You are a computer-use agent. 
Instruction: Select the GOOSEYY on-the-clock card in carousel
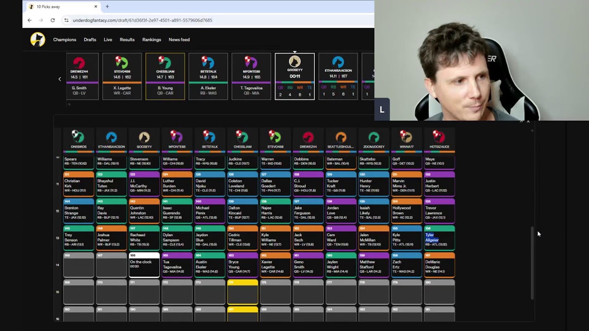click(294, 76)
